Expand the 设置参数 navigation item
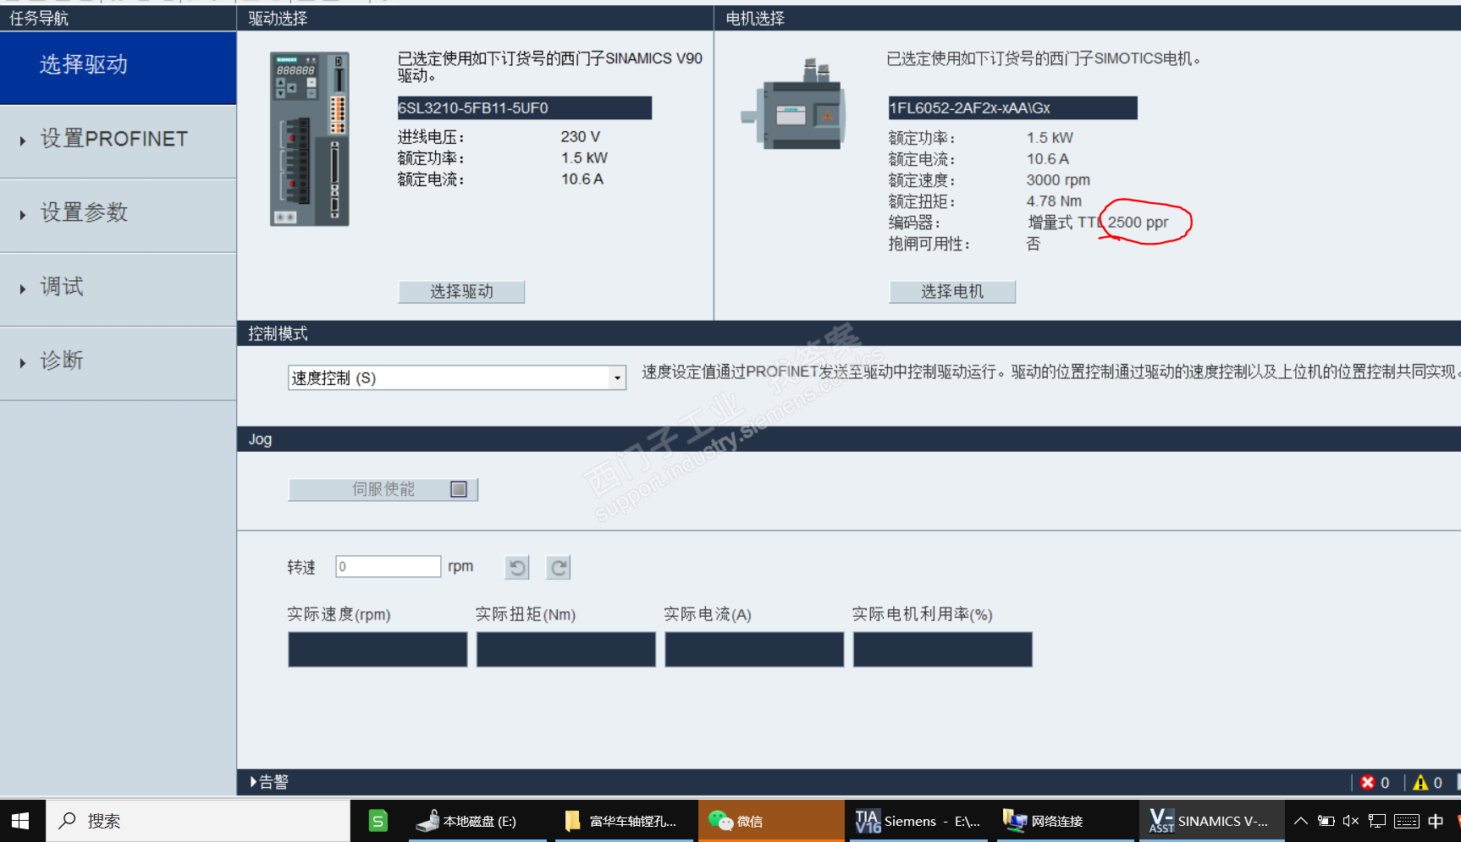 (x=118, y=213)
